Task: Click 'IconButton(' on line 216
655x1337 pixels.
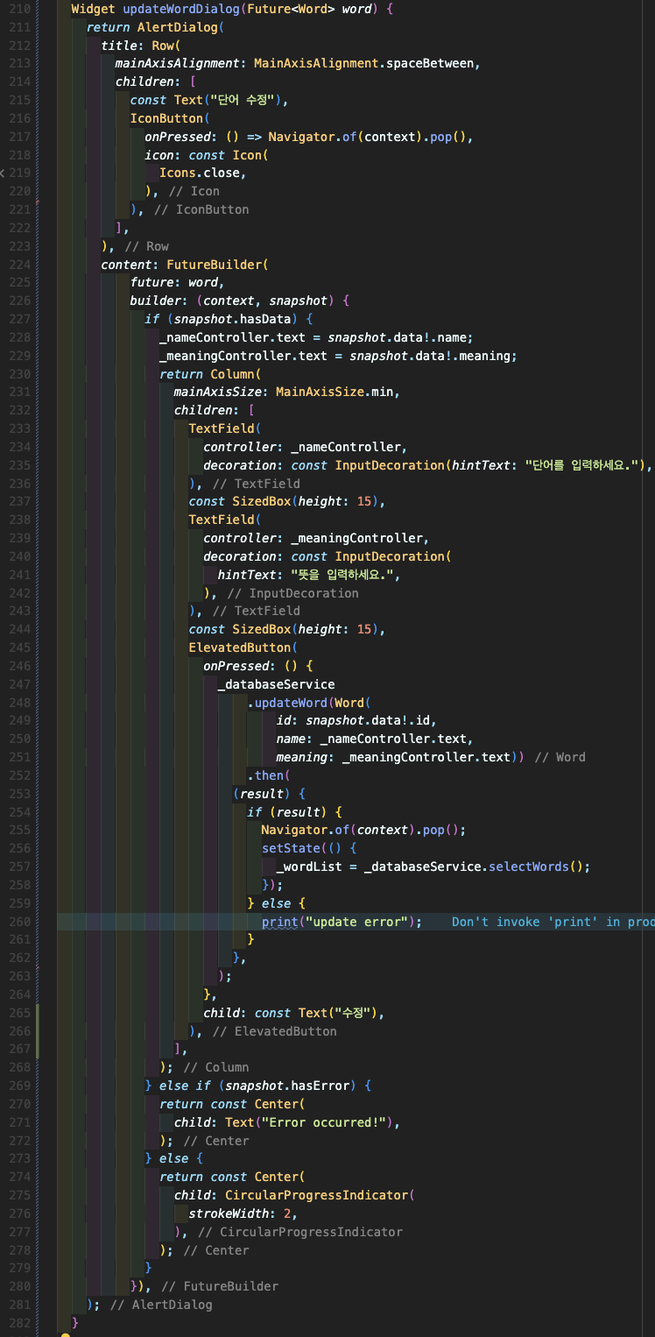Action: point(170,118)
